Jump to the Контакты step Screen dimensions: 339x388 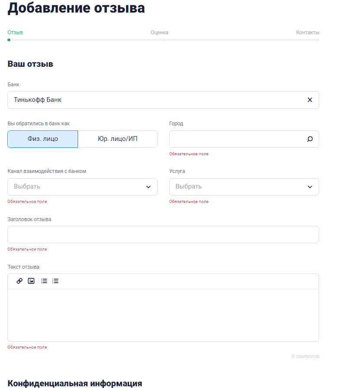[x=307, y=33]
